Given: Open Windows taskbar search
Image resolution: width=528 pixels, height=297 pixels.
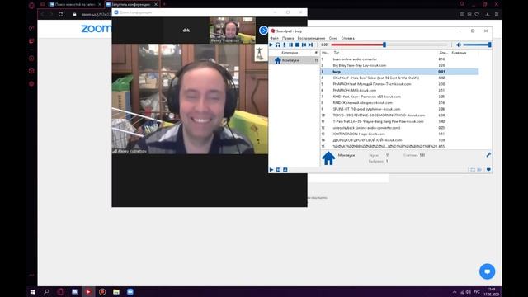Looking at the screenshot, I should click(46, 292).
